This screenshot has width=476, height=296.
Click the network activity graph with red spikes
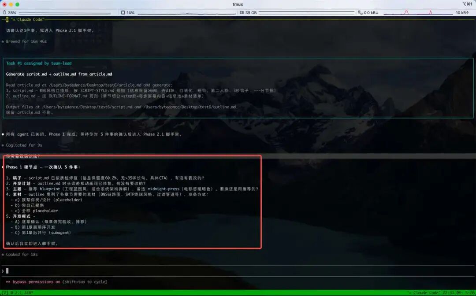[x=418, y=13]
